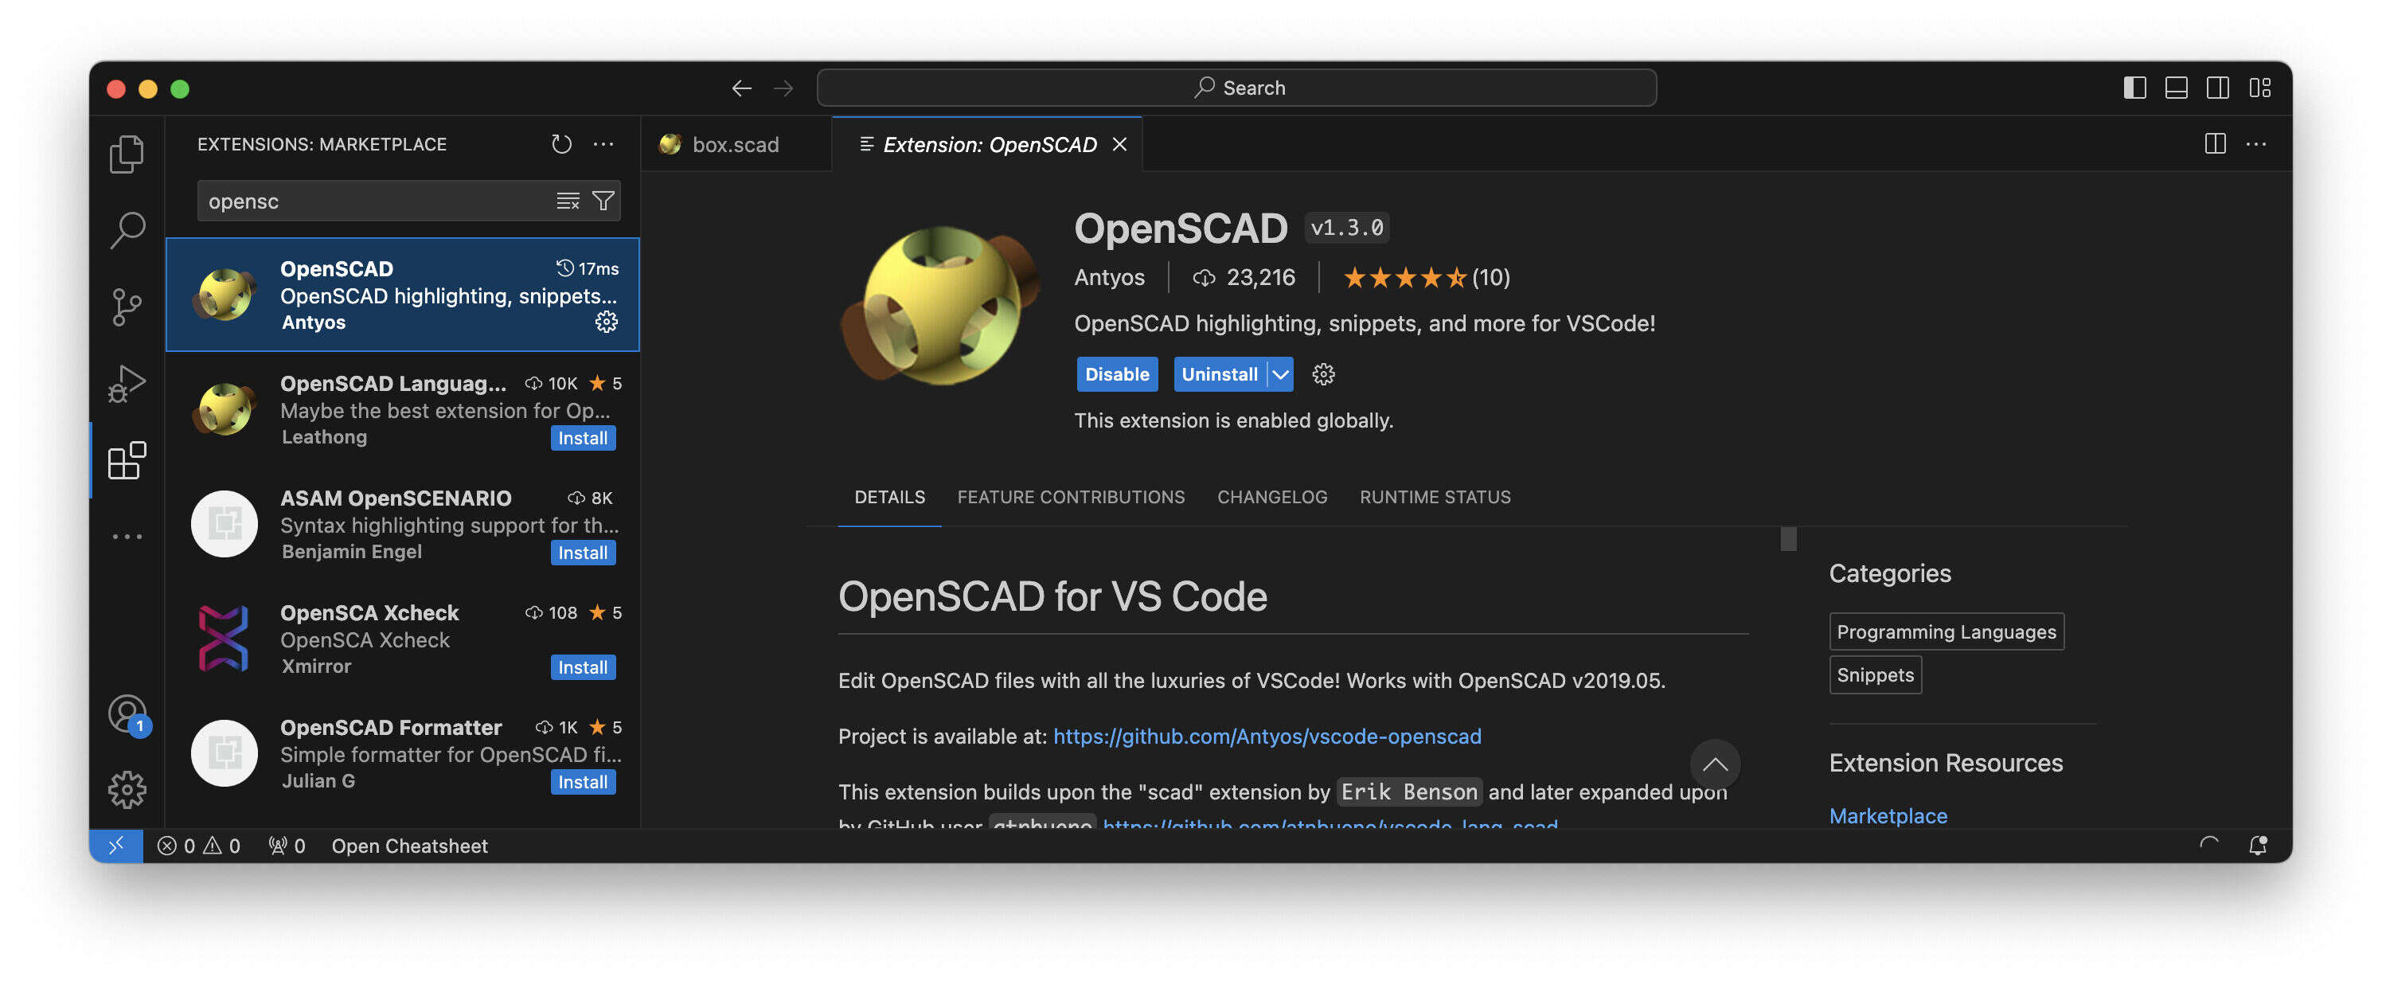
Task: Open the CHANGELOG tab
Action: tap(1271, 498)
